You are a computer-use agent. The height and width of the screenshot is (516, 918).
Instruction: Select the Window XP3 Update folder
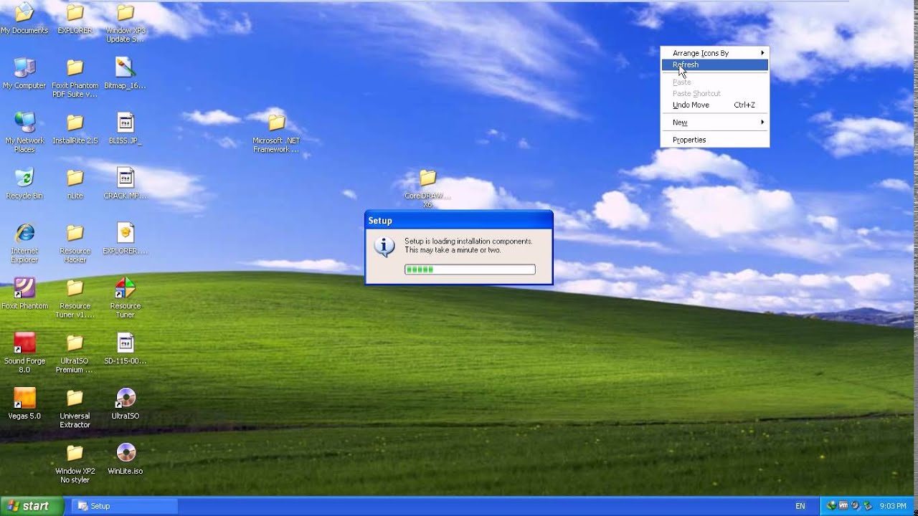(x=125, y=12)
